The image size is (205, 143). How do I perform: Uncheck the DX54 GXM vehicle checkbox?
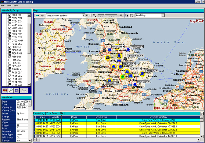pyautogui.click(x=10, y=28)
